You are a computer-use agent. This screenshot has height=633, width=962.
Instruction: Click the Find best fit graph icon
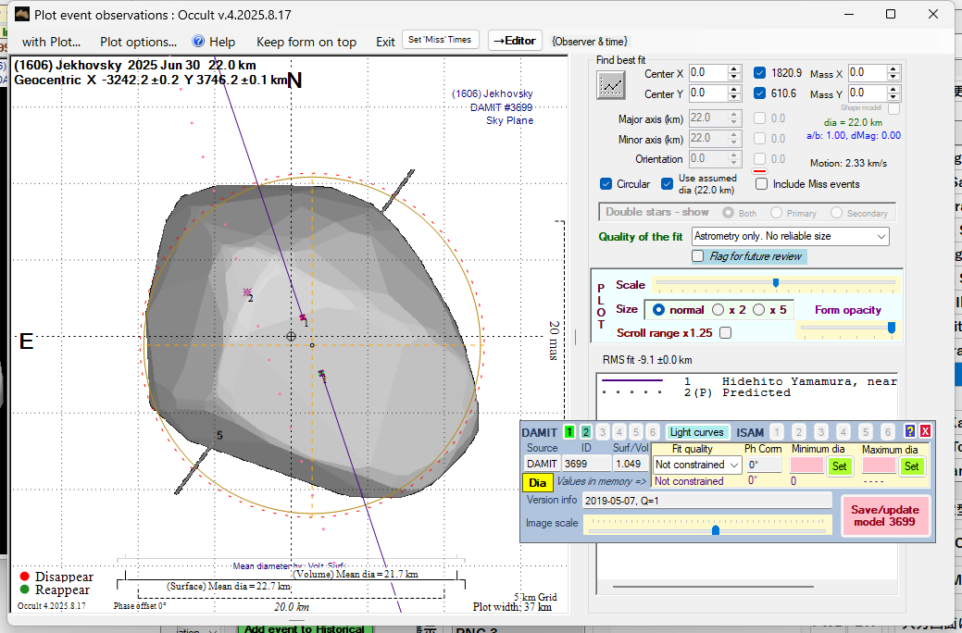pyautogui.click(x=610, y=85)
